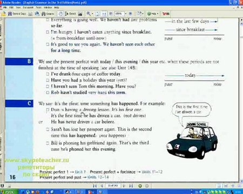Click the zoom percentage field
The image size is (243, 194).
pos(119,13)
